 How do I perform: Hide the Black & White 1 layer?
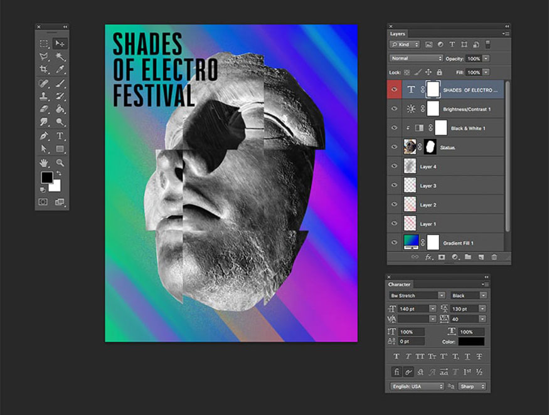tap(394, 128)
